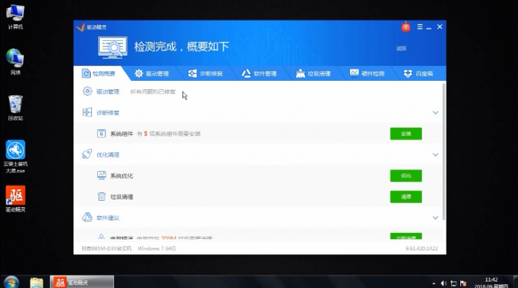
Task: Switch to the 驱动管理 tab
Action: point(152,73)
